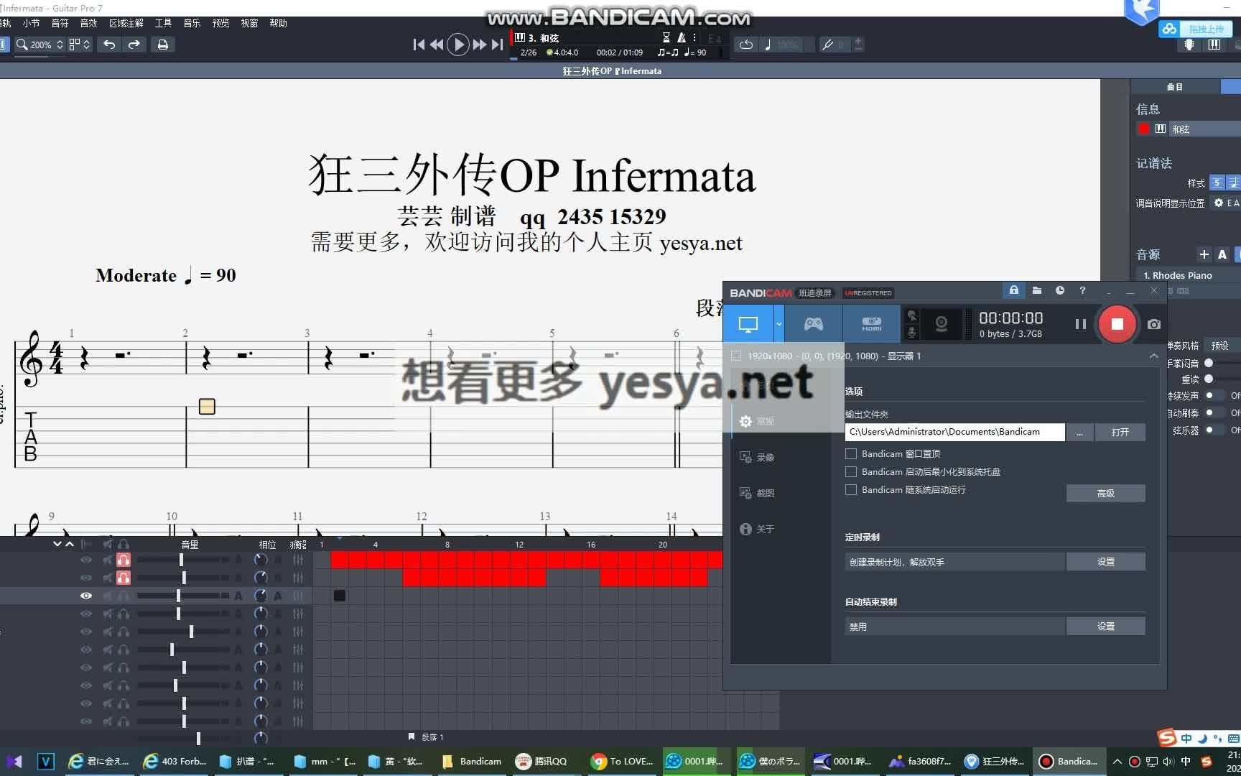The image size is (1241, 776).
Task: Toggle visibility eye of first track
Action: tap(85, 560)
